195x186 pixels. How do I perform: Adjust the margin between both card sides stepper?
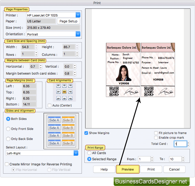(75, 74)
